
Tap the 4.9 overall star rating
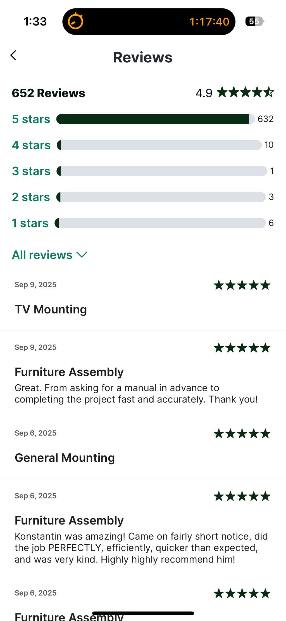pos(235,93)
